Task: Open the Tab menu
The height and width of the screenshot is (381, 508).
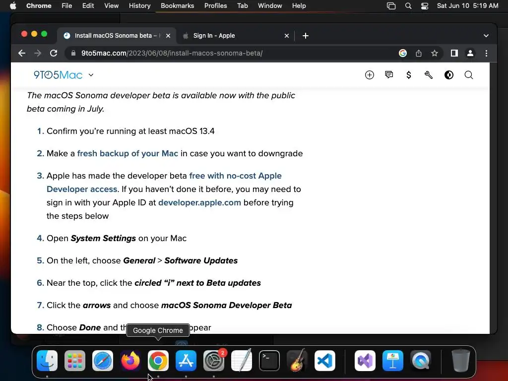Action: click(242, 6)
